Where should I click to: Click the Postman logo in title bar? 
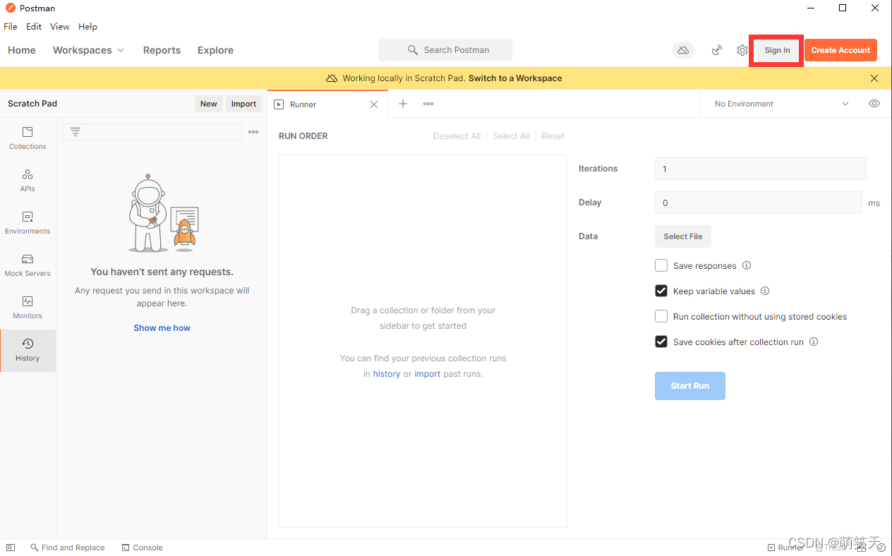tap(10, 8)
